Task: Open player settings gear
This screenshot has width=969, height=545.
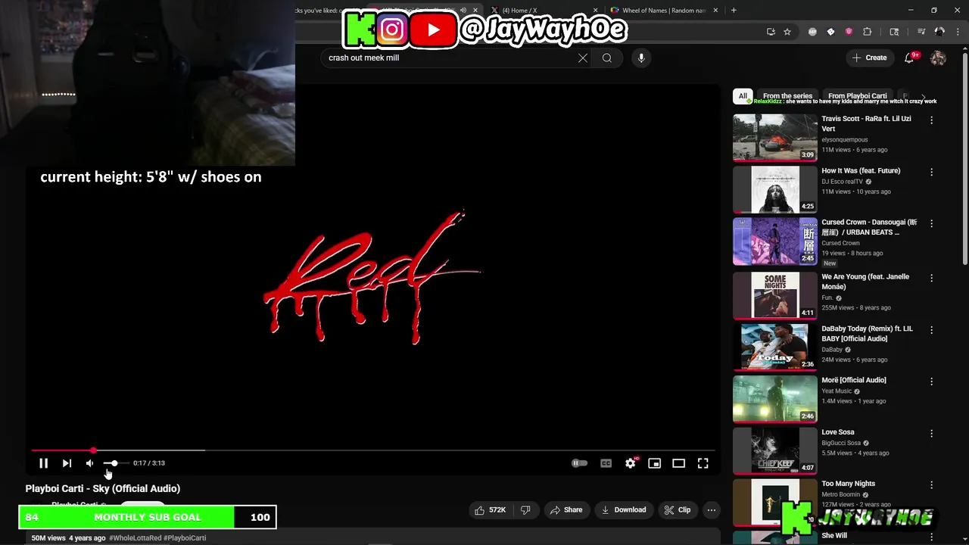Action: (x=631, y=463)
